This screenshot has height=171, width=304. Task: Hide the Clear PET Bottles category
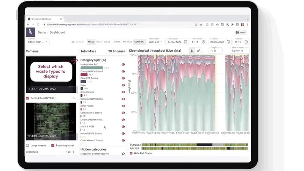click(x=123, y=78)
